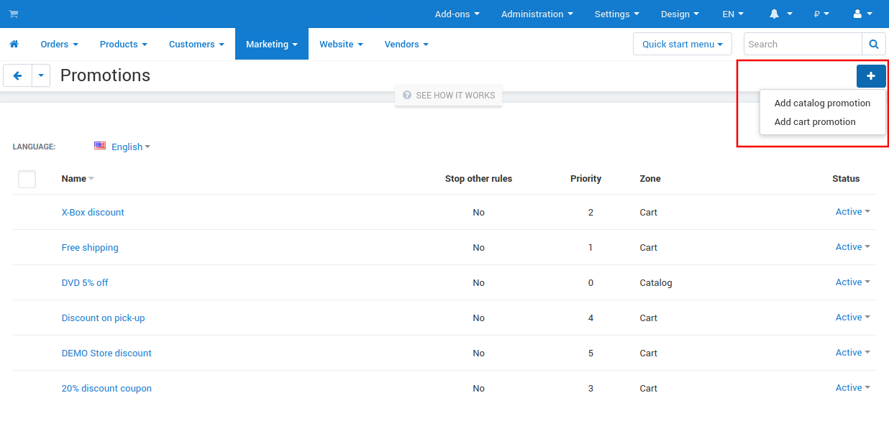Screen dimensions: 889x421
Task: Click the Status column header
Action: [846, 179]
